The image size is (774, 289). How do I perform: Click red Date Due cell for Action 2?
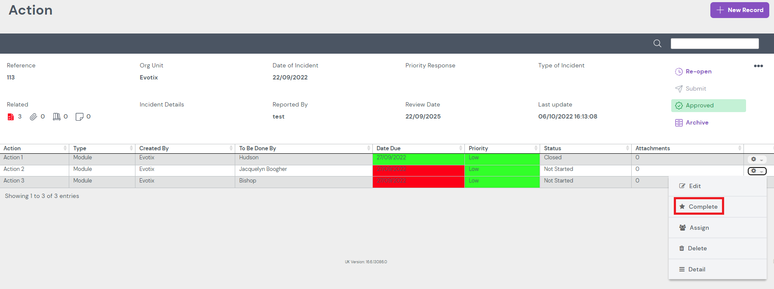[418, 169]
